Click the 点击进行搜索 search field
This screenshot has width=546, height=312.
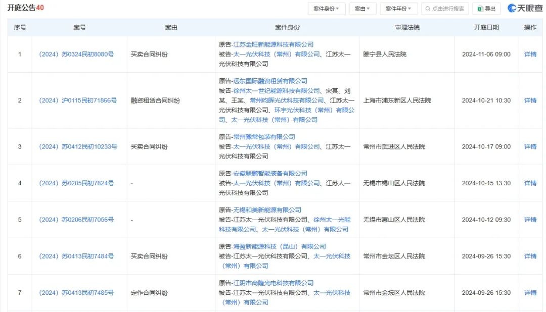click(x=448, y=9)
